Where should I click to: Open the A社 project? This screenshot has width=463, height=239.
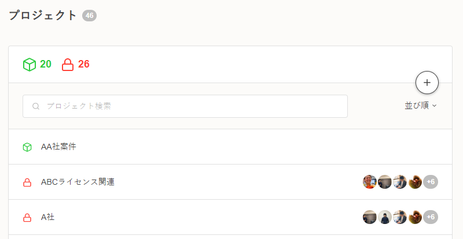point(48,217)
